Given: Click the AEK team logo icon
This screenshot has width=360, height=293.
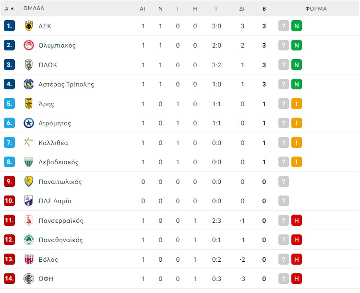Looking at the screenshot, I should tap(29, 26).
